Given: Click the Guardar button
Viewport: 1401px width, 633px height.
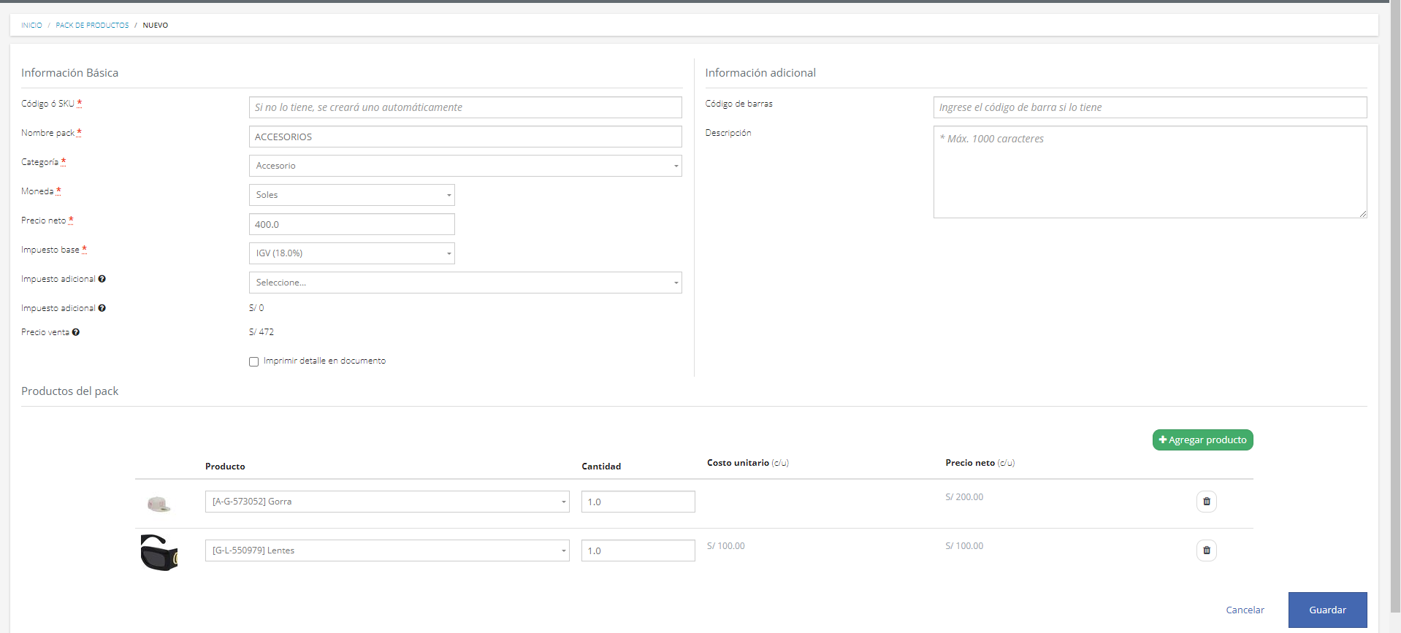Looking at the screenshot, I should [x=1327, y=610].
